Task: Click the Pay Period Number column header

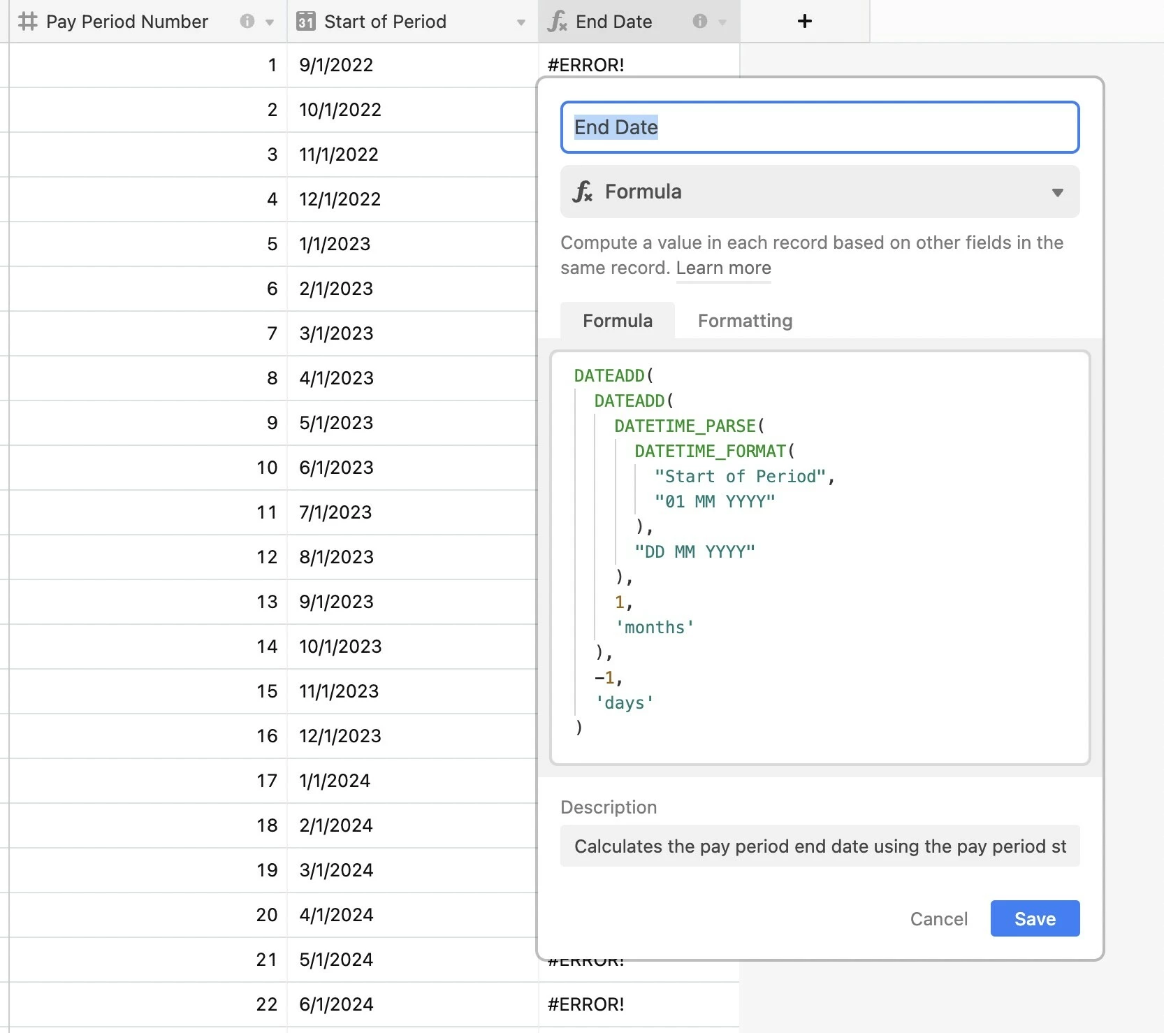Action: coord(148,22)
